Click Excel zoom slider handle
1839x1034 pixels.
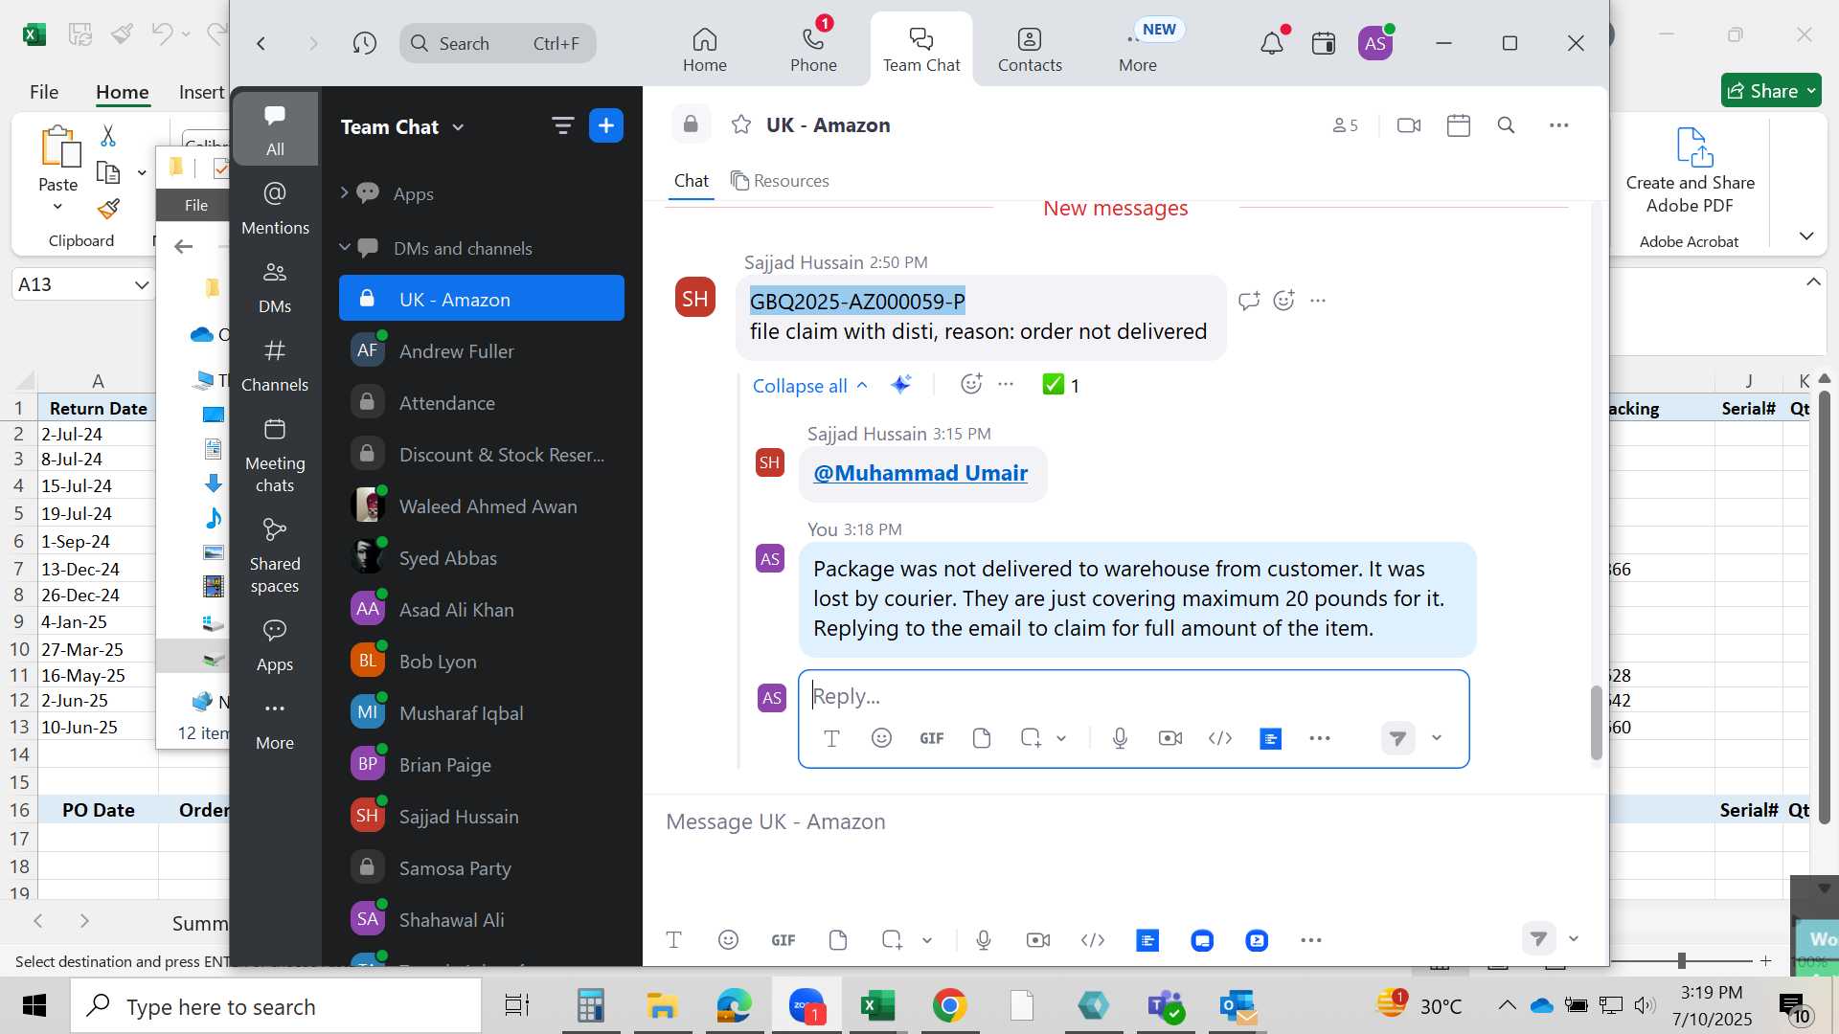tap(1682, 960)
